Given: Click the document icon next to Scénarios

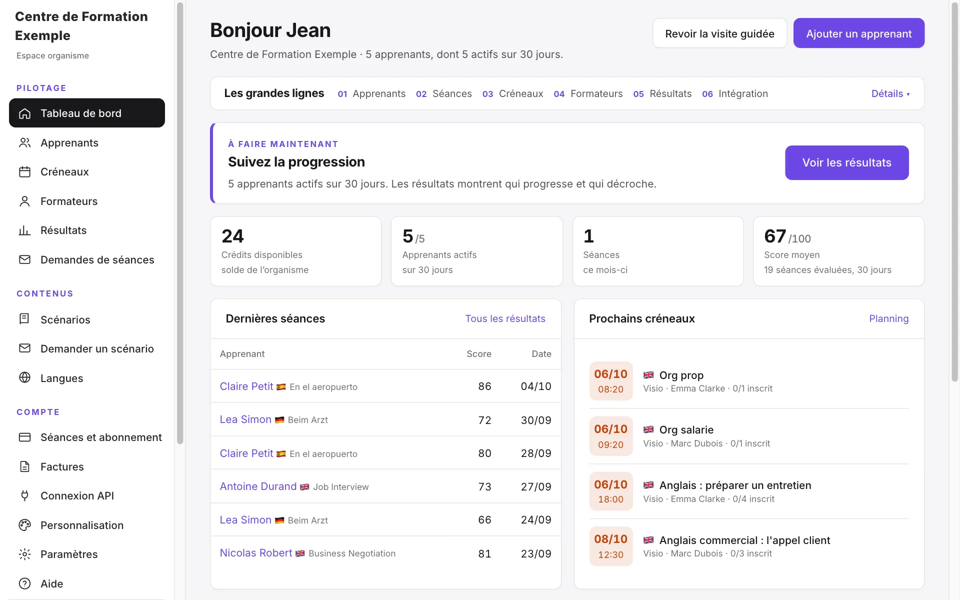Looking at the screenshot, I should [24, 319].
